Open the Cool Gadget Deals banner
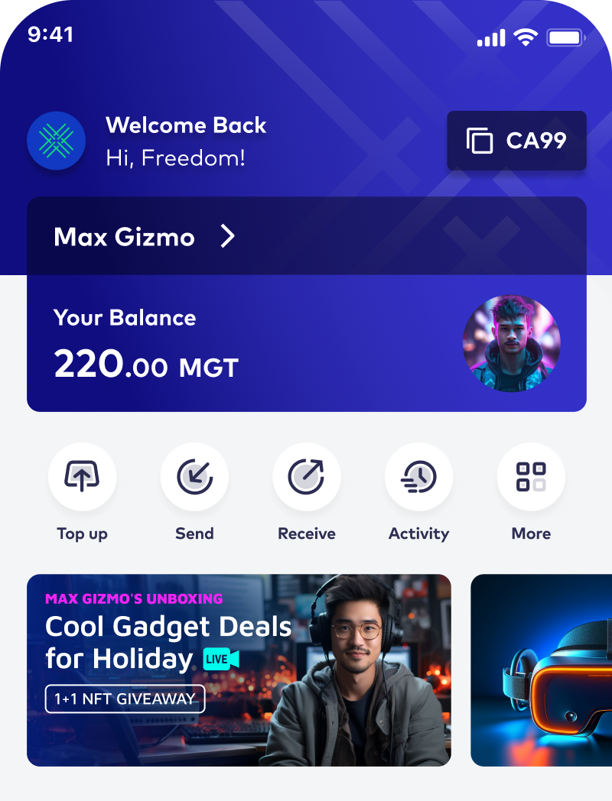The height and width of the screenshot is (801, 612). pos(239,670)
